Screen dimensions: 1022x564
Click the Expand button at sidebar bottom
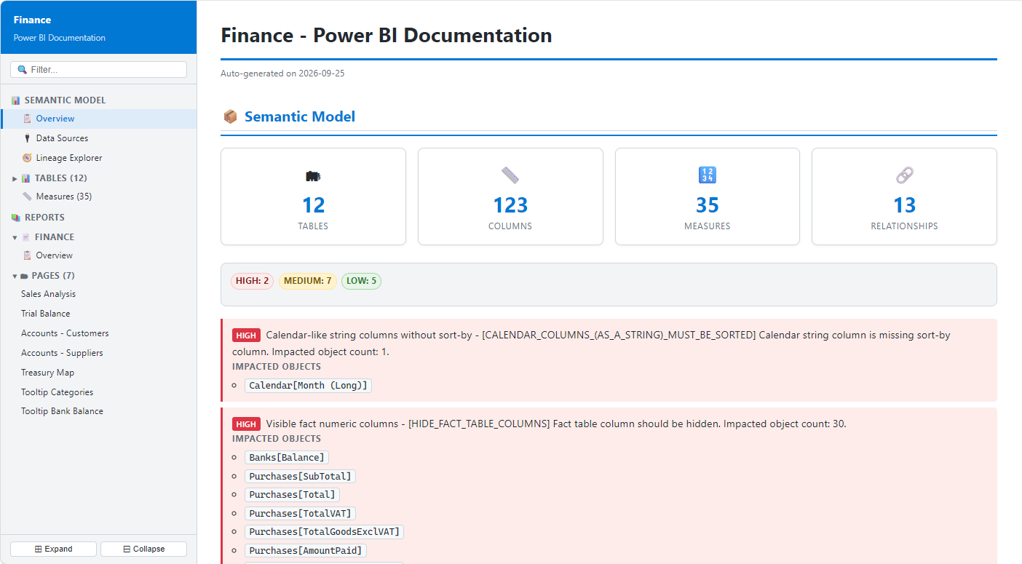coord(53,549)
